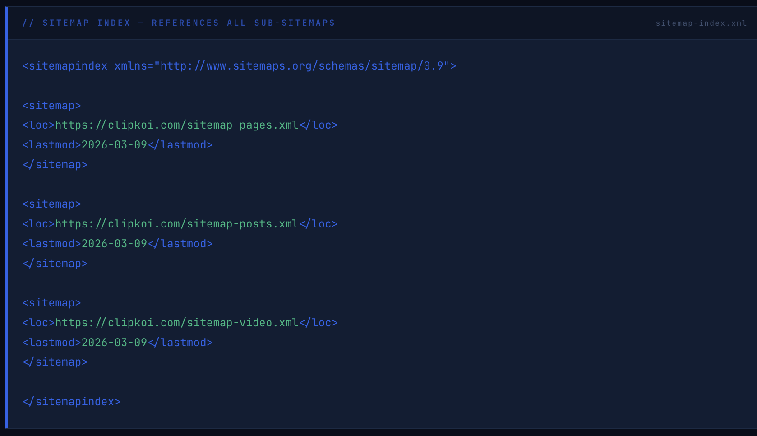Open the sitemap-video.xml link
Screen dimensions: 757x436
click(176, 322)
